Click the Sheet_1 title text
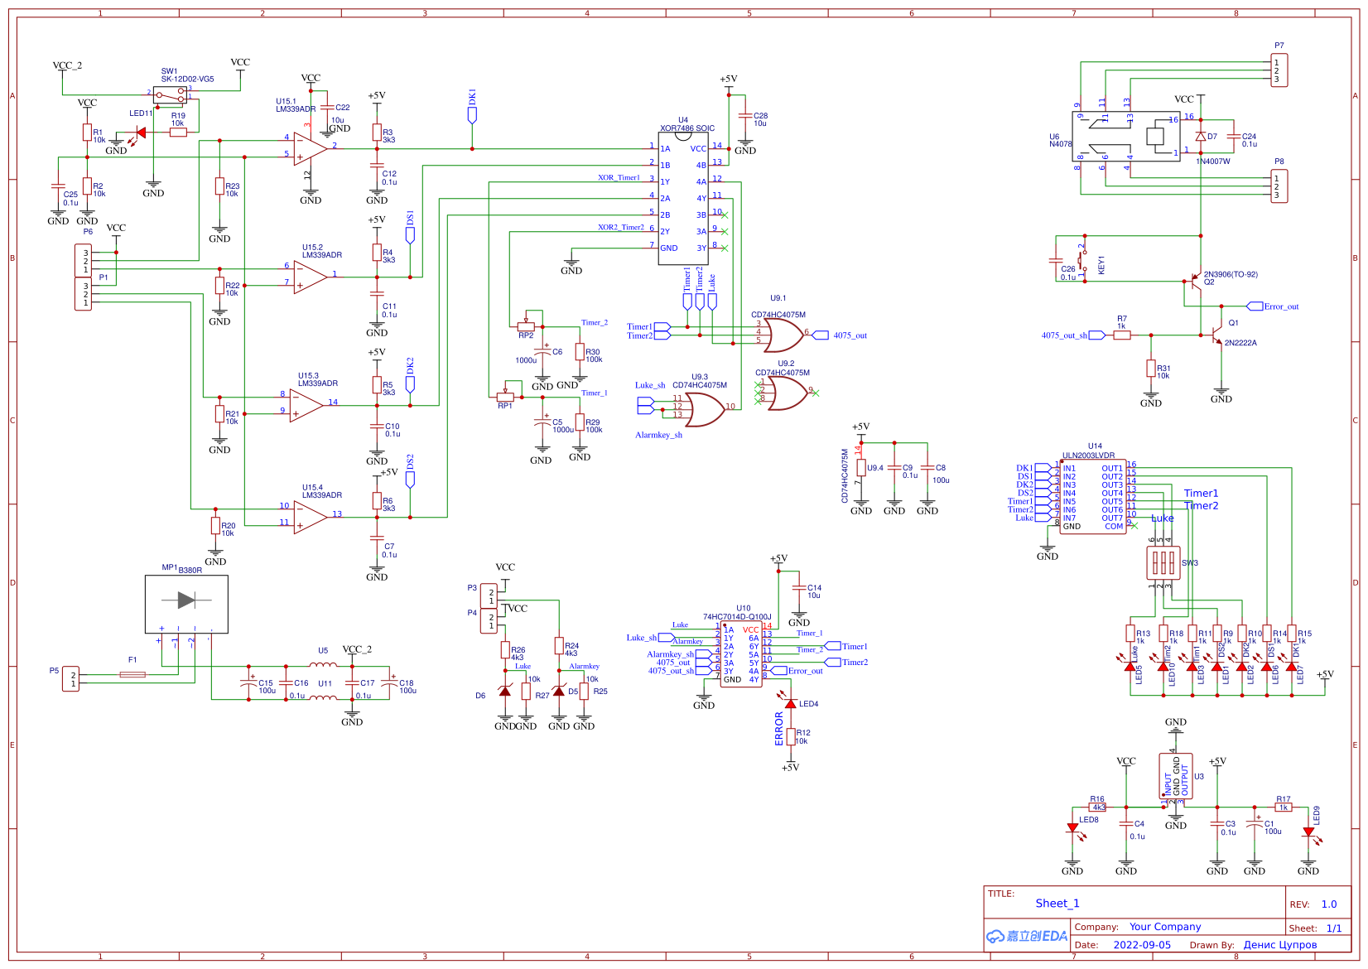 click(1057, 903)
